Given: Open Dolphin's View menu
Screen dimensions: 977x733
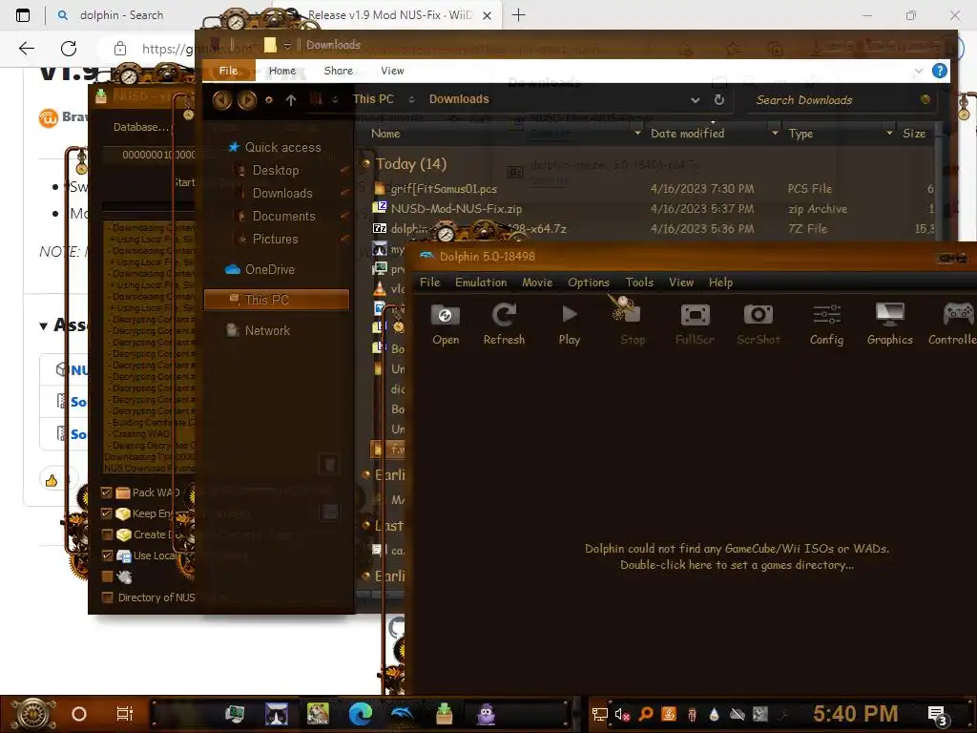Looking at the screenshot, I should [681, 283].
